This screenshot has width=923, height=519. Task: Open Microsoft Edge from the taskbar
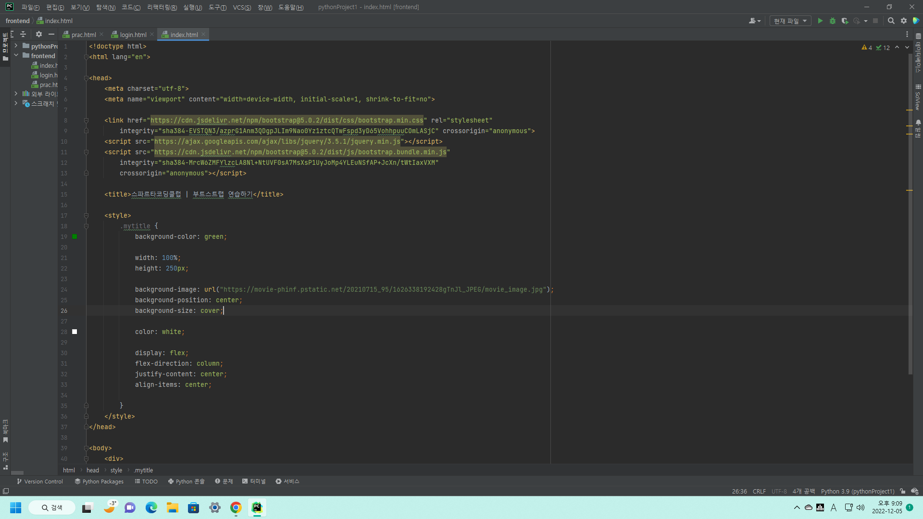(151, 507)
